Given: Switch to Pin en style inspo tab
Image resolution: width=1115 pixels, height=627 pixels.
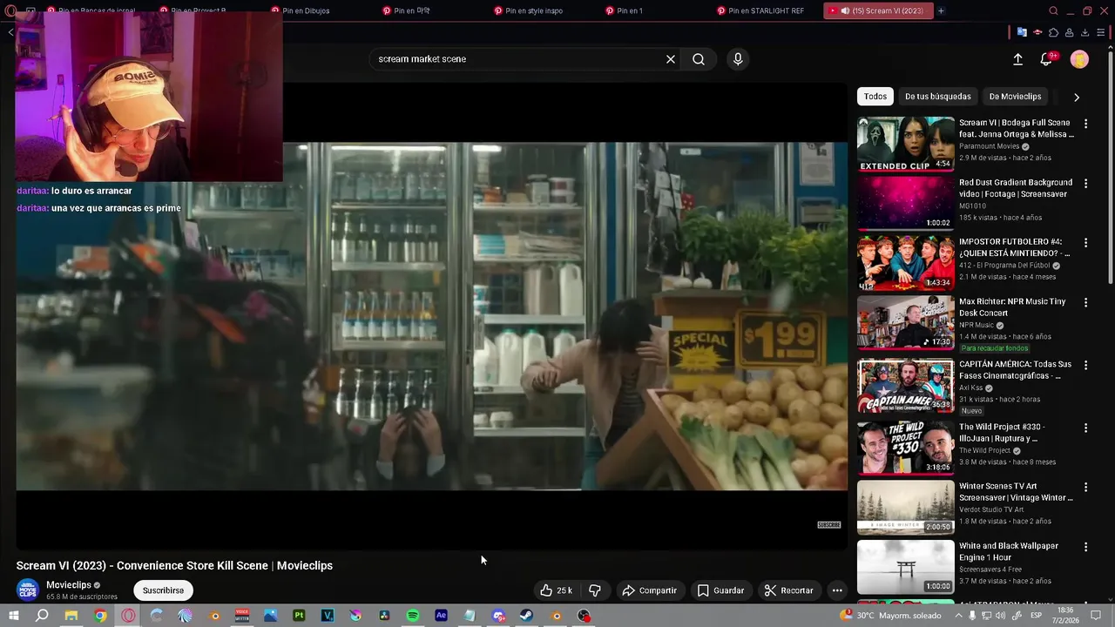Looking at the screenshot, I should click(x=533, y=10).
